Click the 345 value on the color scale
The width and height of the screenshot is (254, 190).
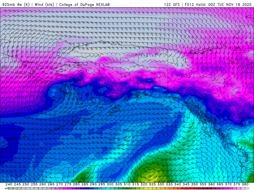click(x=186, y=184)
